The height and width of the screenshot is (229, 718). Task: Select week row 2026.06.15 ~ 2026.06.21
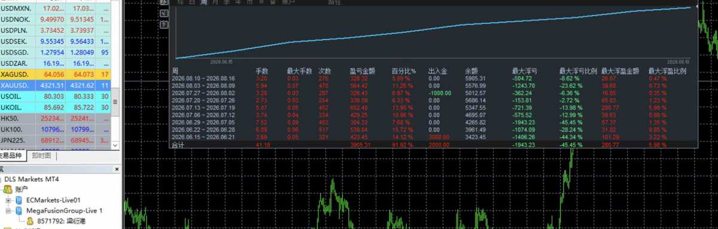(434, 137)
